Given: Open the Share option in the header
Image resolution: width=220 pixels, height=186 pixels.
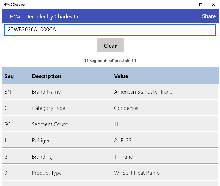Looking at the screenshot, I should click(209, 16).
